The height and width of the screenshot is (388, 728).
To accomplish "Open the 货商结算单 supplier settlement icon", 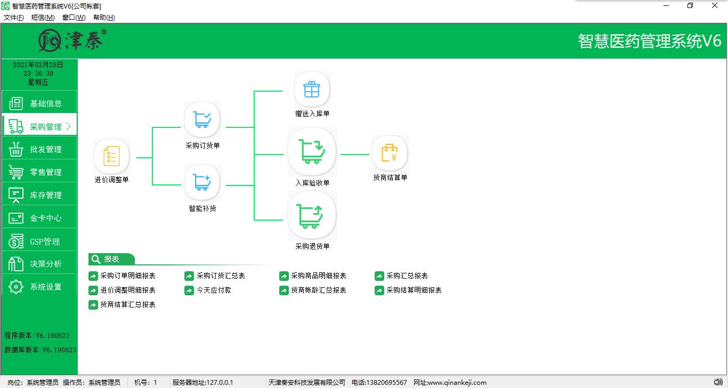I will click(x=390, y=153).
